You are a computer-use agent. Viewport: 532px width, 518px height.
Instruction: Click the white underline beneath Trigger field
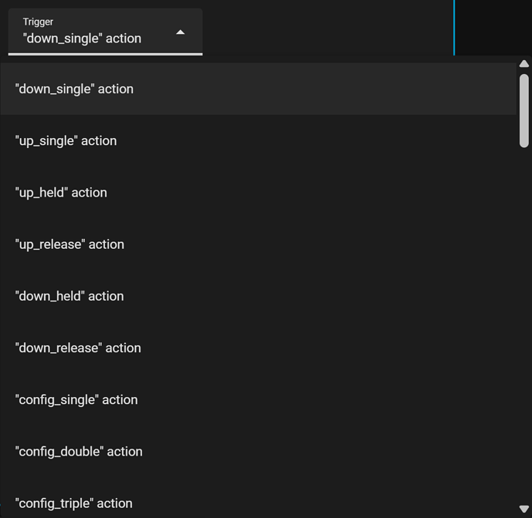pyautogui.click(x=105, y=54)
